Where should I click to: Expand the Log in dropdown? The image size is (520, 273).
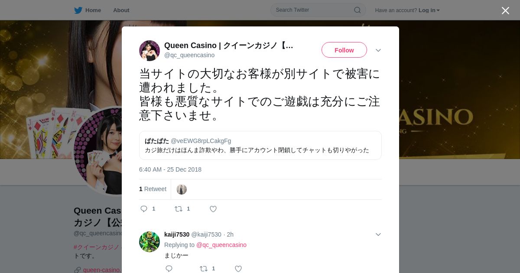coord(429,10)
